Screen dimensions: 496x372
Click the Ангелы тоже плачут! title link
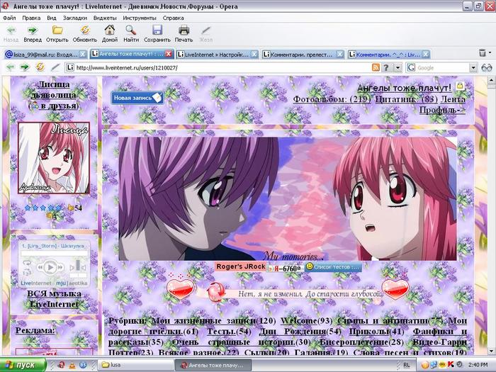[405, 88]
